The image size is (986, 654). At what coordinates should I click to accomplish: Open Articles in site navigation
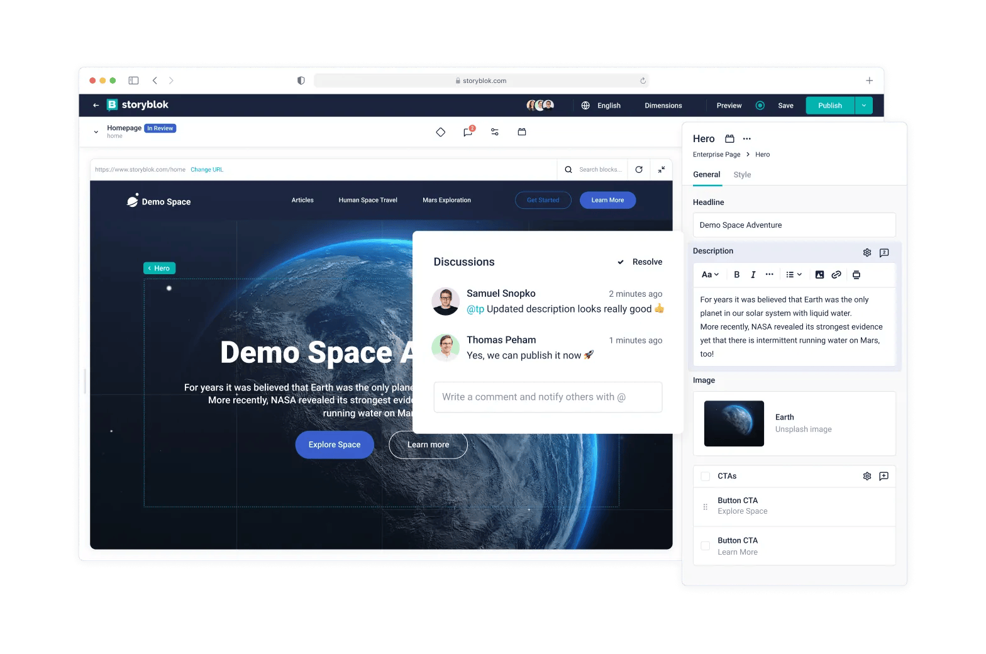[302, 201]
